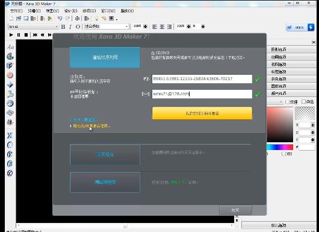Click the email address input field
This screenshot has height=232, width=319.
click(x=202, y=94)
